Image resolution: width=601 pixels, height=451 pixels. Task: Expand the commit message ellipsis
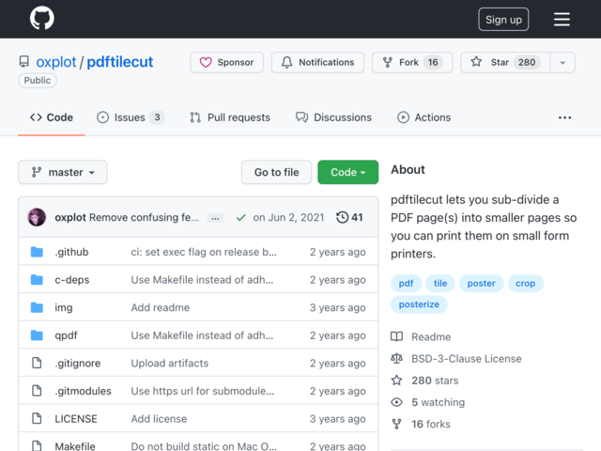215,218
